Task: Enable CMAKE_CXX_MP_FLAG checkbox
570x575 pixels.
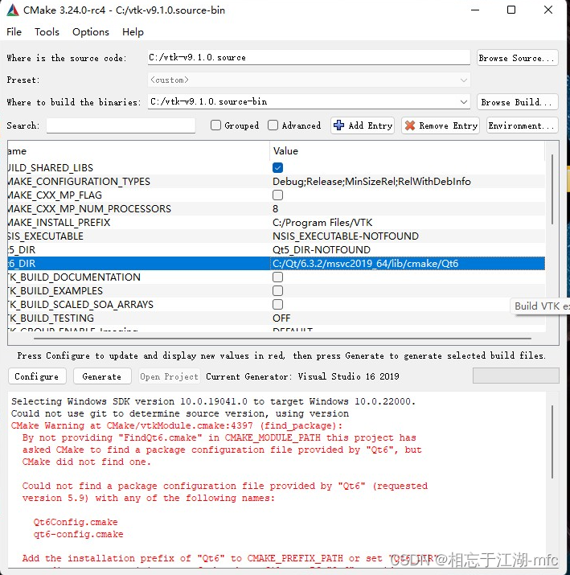Action: coord(278,195)
